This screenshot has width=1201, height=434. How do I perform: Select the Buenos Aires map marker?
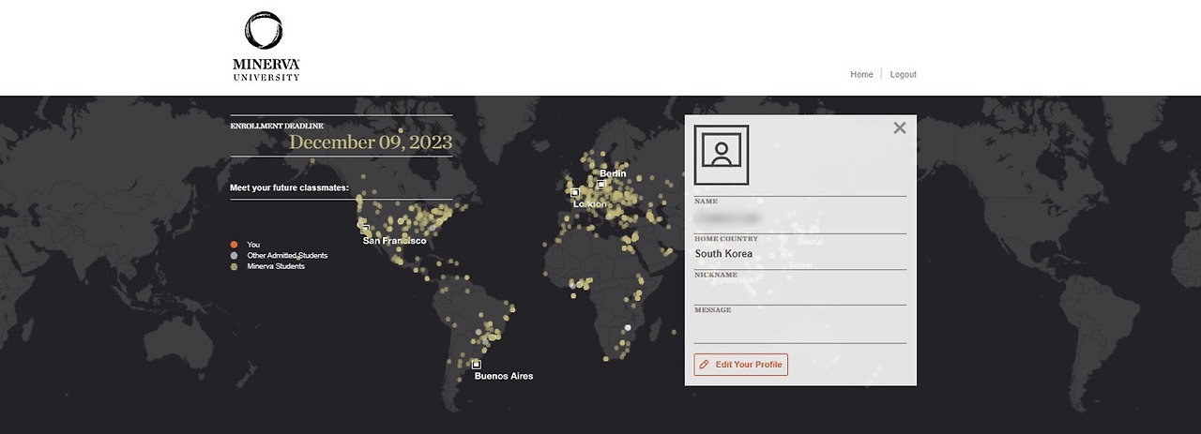pyautogui.click(x=477, y=364)
